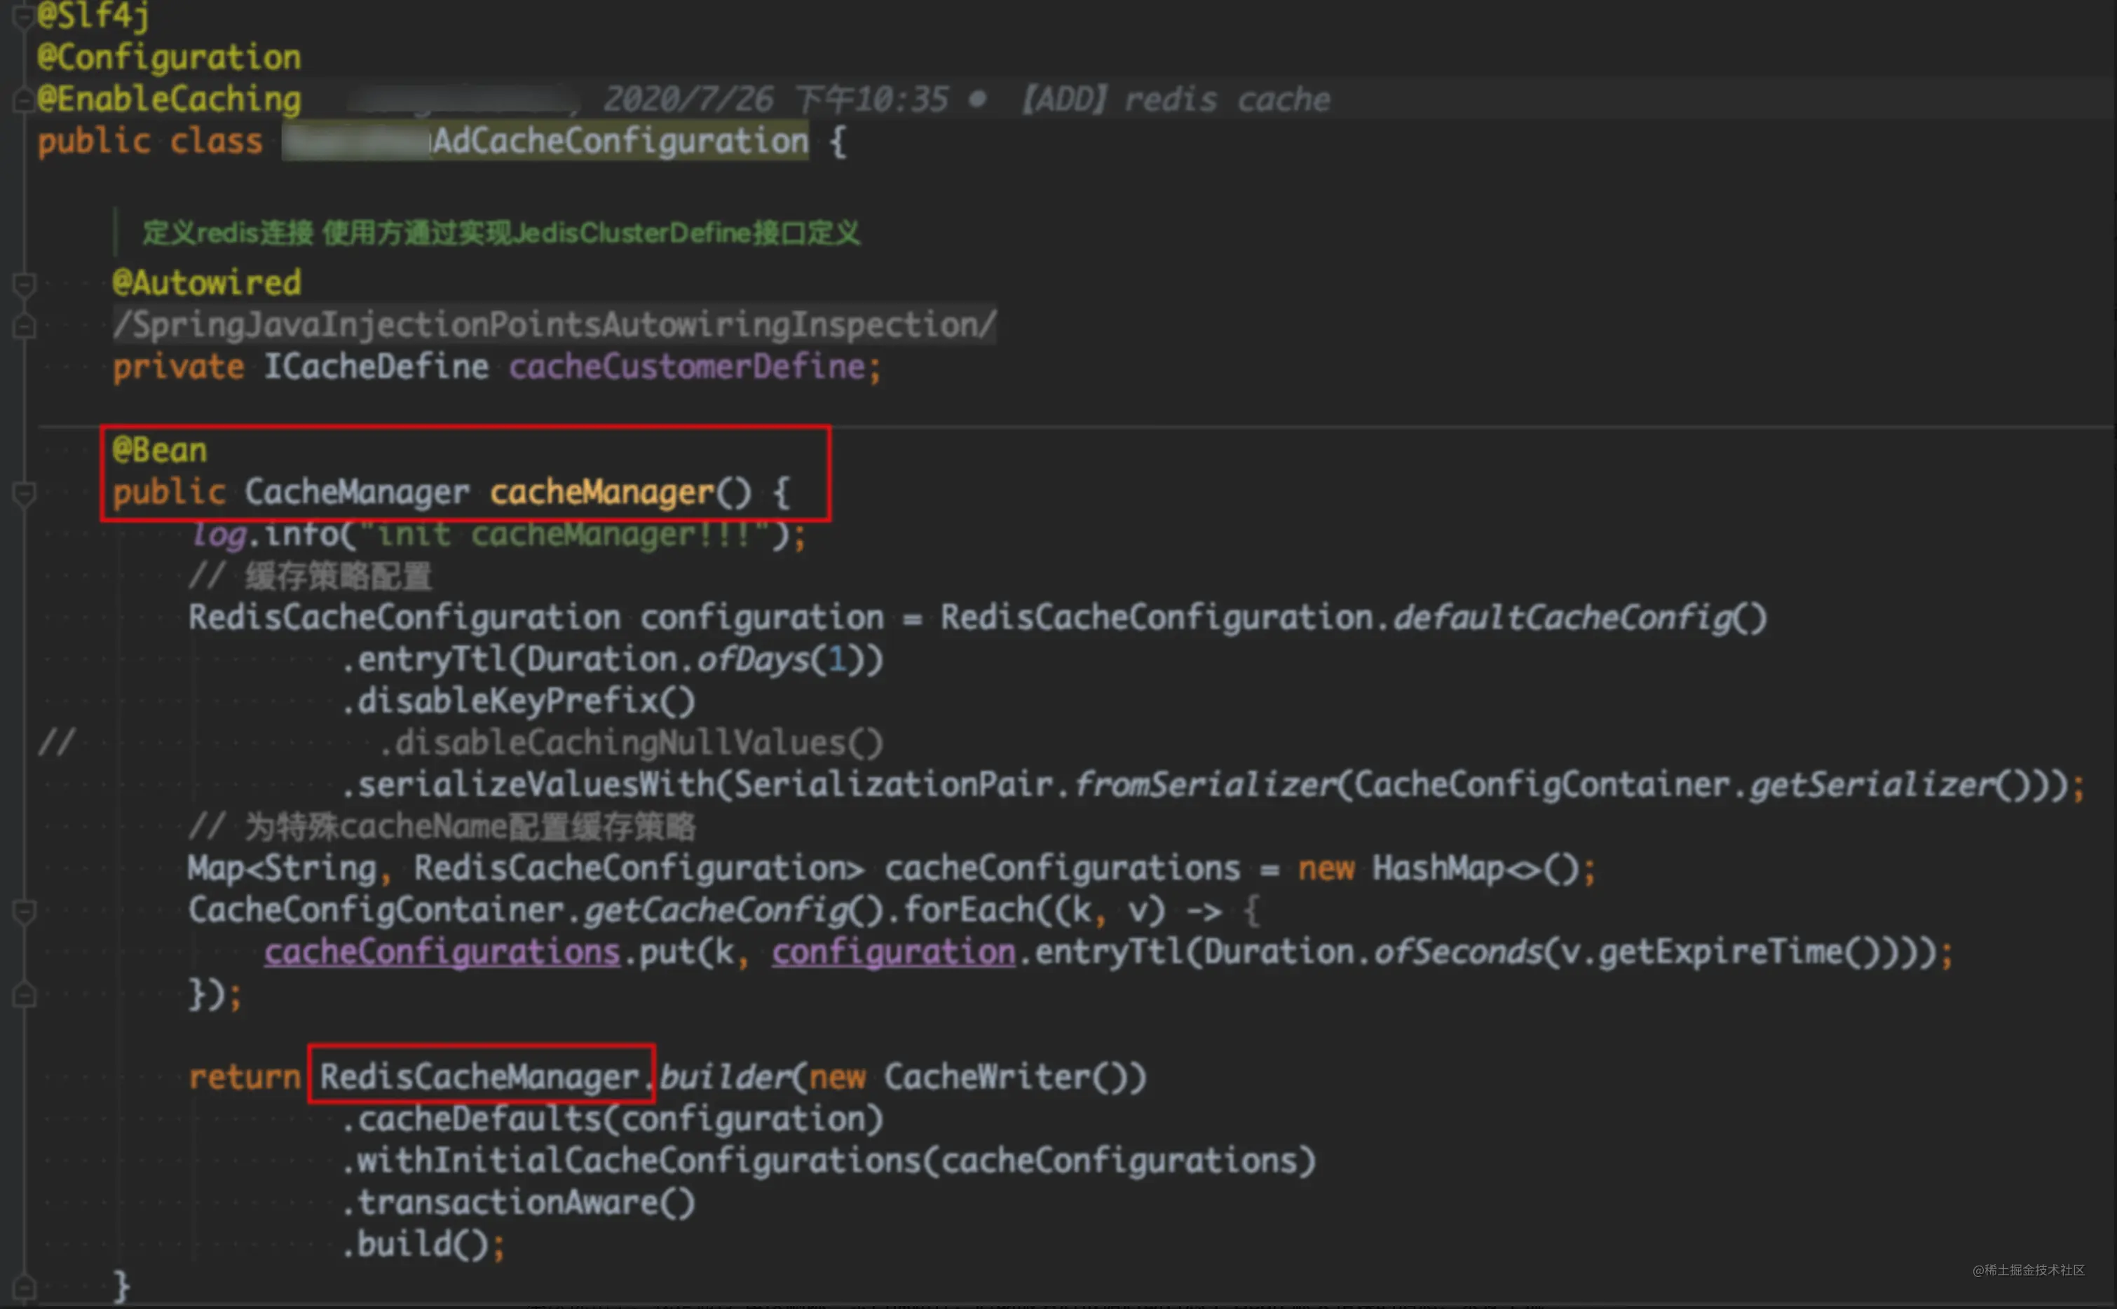Click fold end marker at method closing brace

[x=25, y=1286]
